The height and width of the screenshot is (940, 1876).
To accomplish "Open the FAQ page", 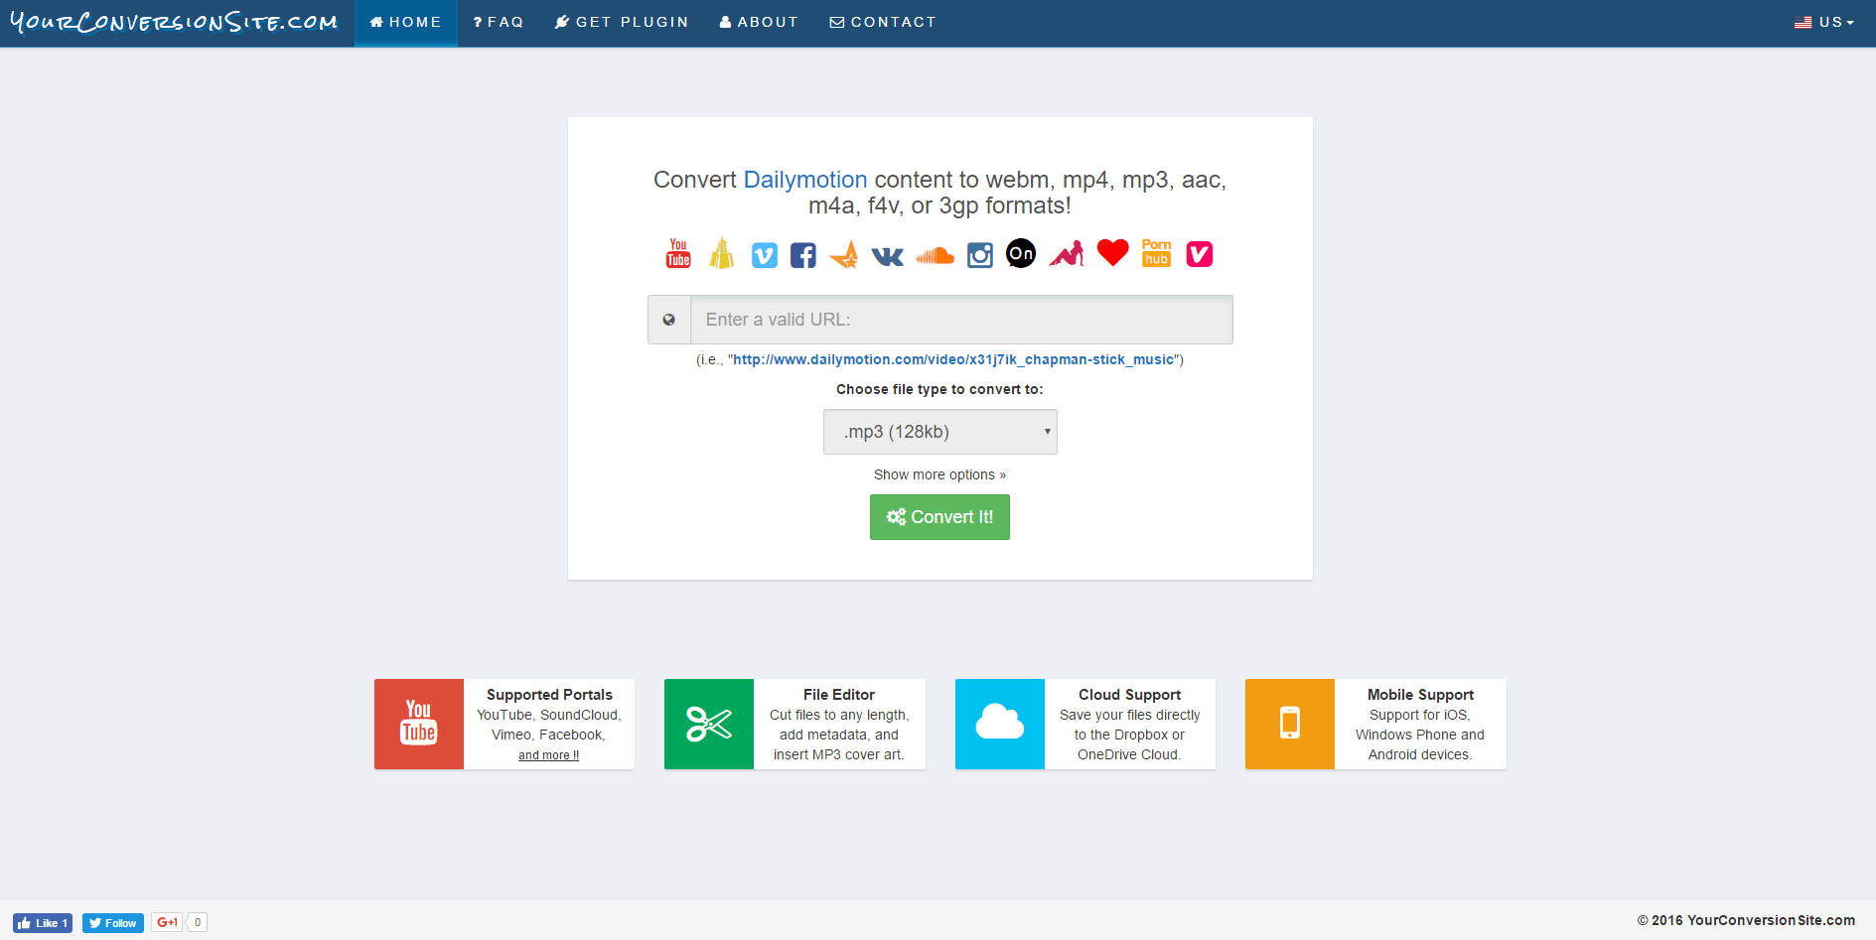I will click(499, 22).
